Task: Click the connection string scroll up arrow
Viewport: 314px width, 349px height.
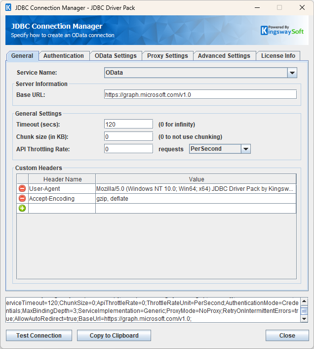Action: tap(304, 302)
